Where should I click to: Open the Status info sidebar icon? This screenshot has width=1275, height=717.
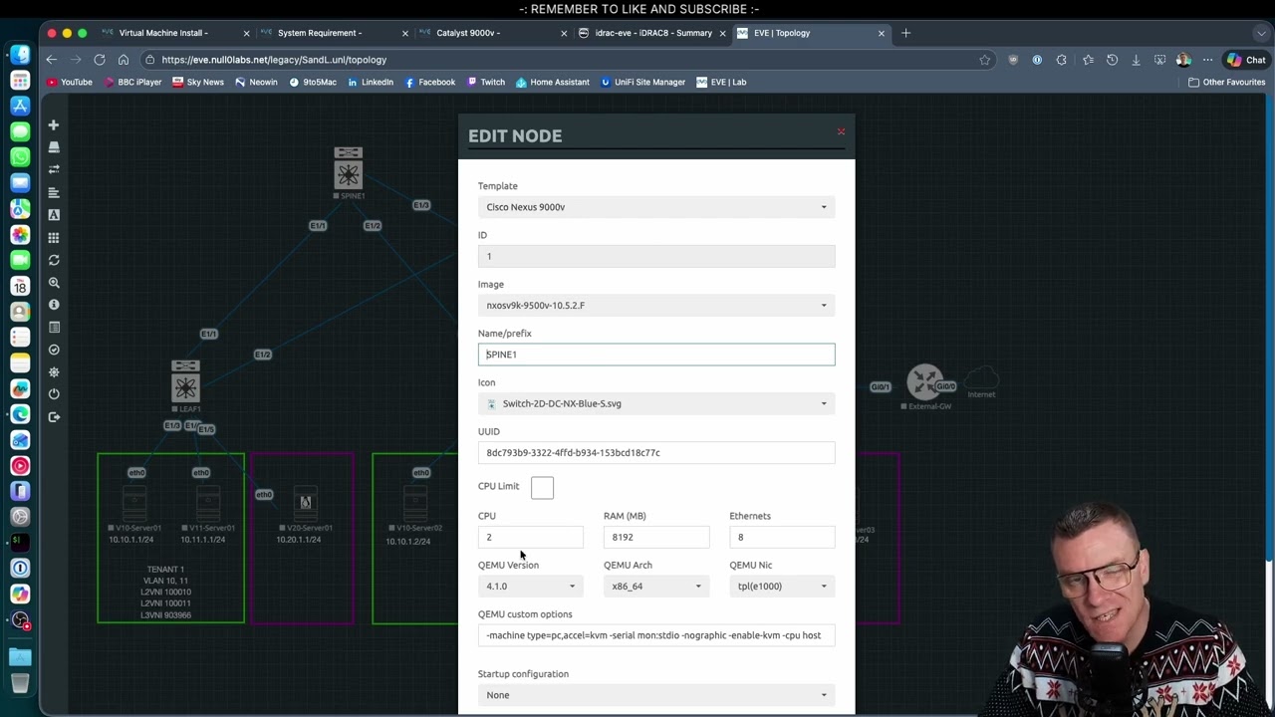tap(54, 305)
